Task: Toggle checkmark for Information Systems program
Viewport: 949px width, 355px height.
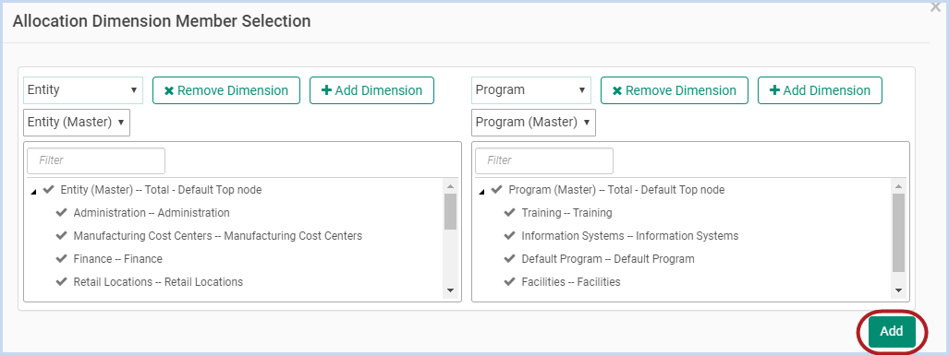Action: 509,235
